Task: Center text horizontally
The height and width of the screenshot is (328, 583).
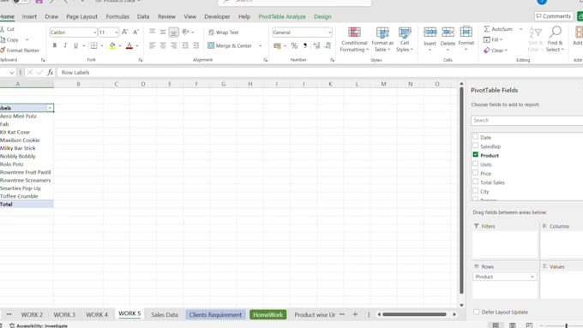Action: click(x=163, y=45)
